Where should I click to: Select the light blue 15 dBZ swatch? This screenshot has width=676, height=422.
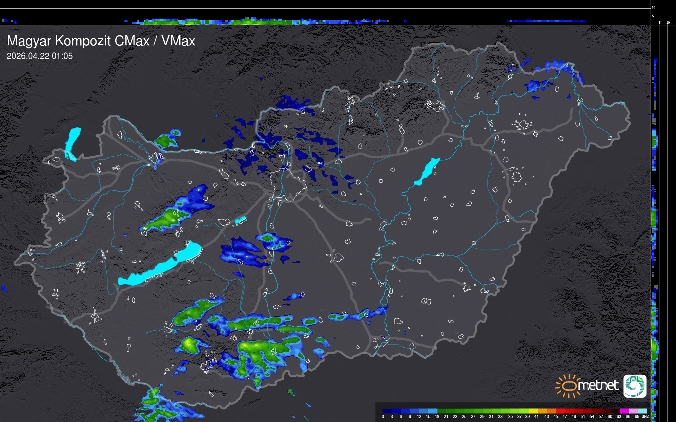coord(433,411)
